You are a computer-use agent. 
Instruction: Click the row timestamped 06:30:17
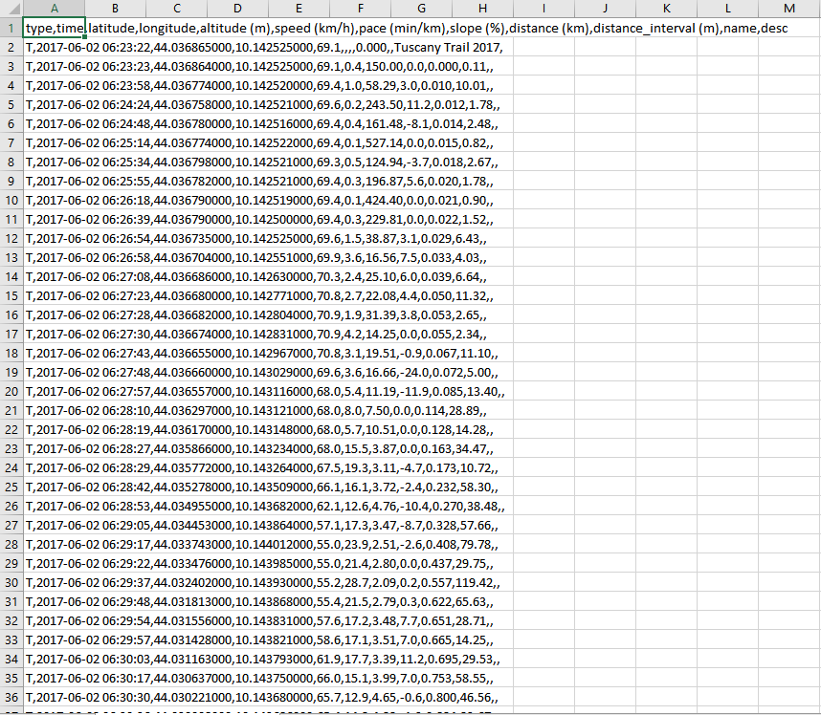click(x=259, y=679)
